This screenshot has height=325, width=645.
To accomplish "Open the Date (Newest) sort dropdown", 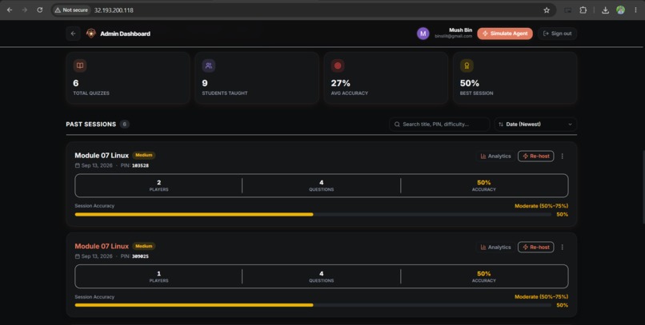I will pos(535,124).
